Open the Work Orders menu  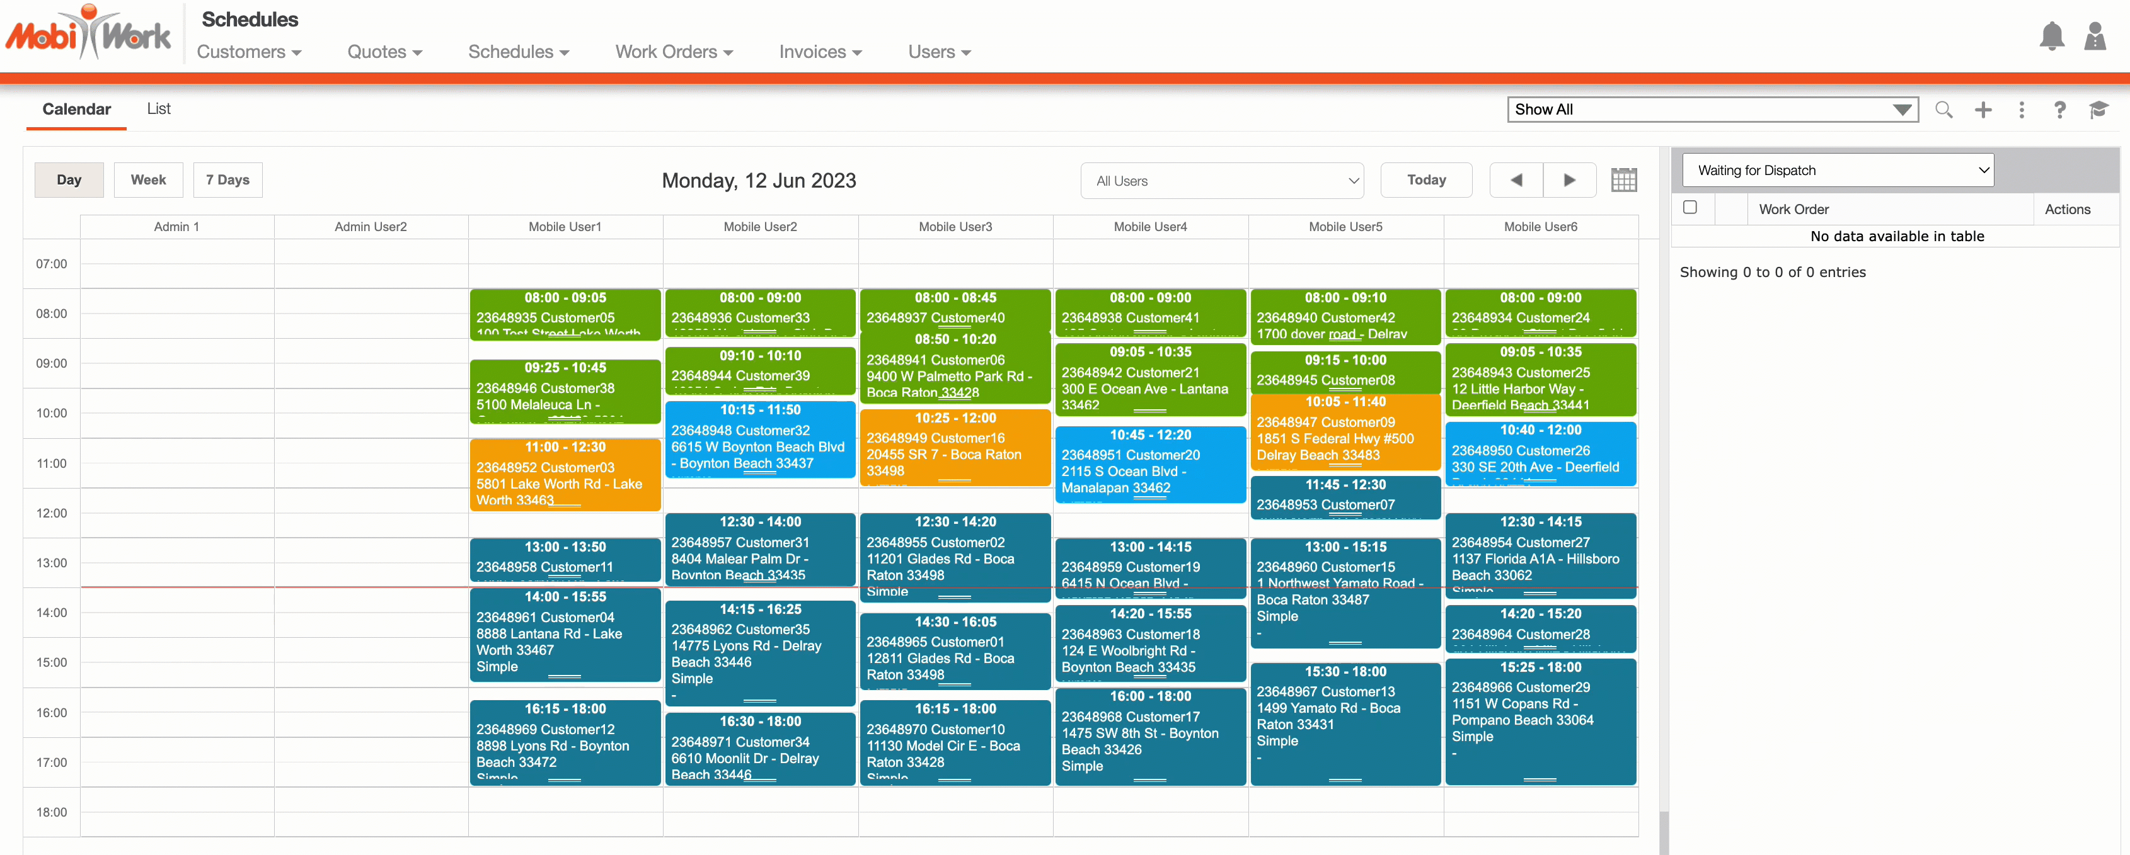pyautogui.click(x=673, y=52)
